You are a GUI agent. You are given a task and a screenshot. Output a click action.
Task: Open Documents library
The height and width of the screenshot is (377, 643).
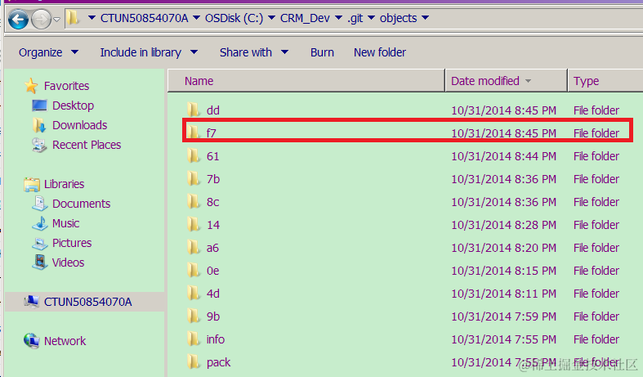[81, 204]
